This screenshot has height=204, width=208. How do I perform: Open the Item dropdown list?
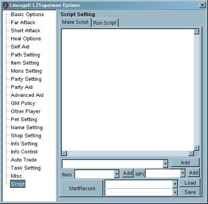[117, 174]
